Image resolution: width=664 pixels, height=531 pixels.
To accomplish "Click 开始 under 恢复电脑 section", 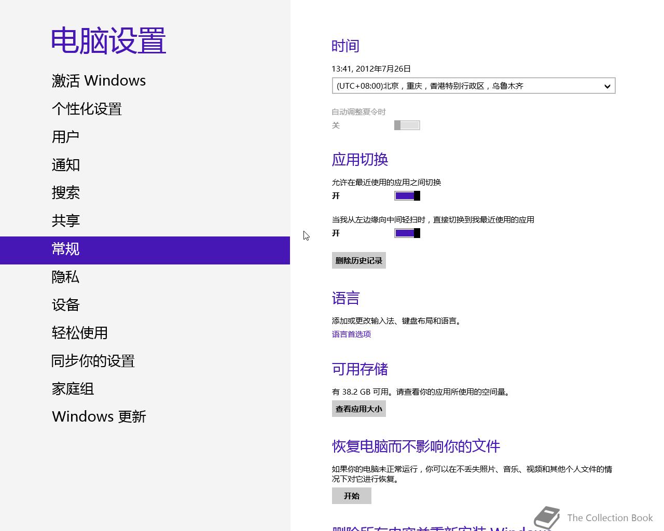I will click(x=352, y=496).
